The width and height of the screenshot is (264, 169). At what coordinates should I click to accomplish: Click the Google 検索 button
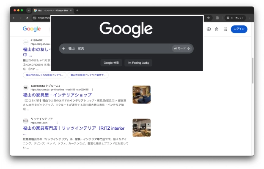[111, 63]
